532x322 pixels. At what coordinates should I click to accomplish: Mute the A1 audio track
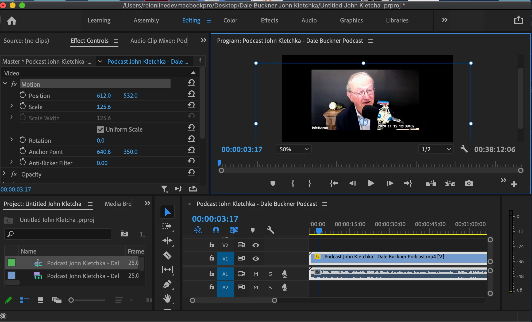pos(256,274)
